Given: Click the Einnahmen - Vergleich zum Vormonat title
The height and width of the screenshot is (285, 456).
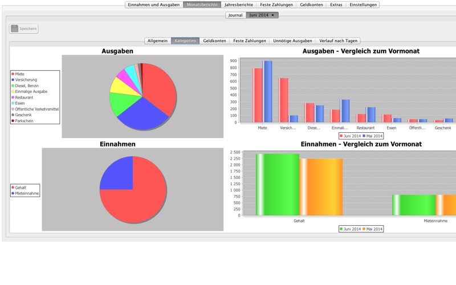Looking at the screenshot, I should [361, 144].
